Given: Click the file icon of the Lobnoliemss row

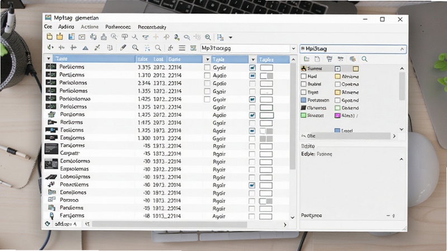Looking at the screenshot, I should point(51,177).
